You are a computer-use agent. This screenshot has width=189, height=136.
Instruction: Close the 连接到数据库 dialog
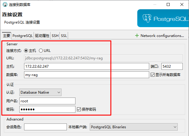coord(182,4)
